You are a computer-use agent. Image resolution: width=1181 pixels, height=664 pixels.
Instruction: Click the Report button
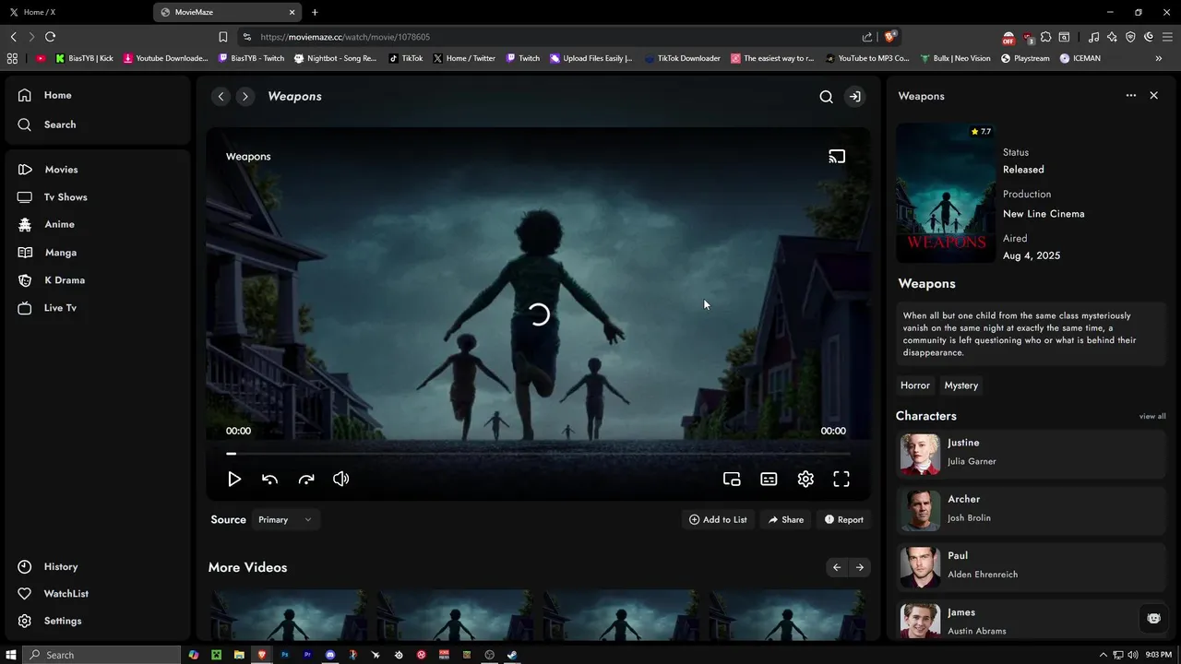point(844,519)
